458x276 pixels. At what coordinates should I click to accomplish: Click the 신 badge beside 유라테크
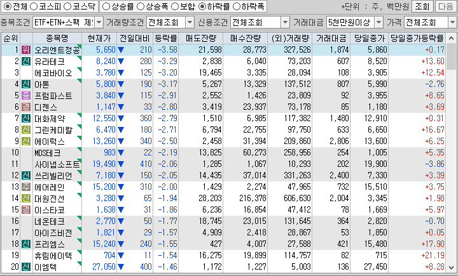[x=26, y=61]
